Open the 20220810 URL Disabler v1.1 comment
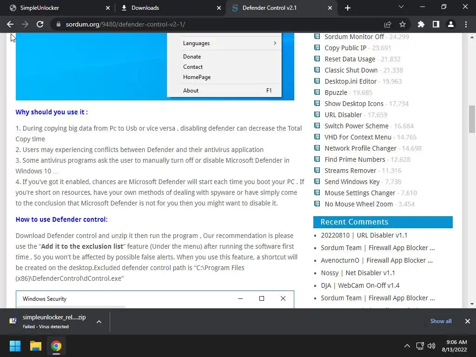This screenshot has height=357, width=476. pos(364,235)
